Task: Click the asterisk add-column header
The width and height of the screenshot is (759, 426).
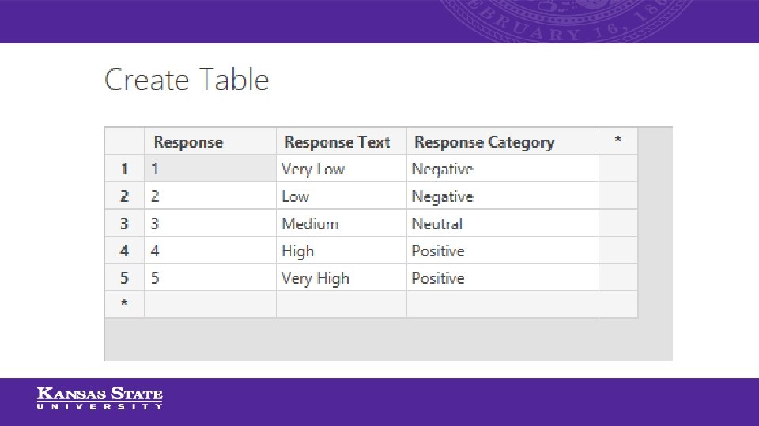Action: [x=617, y=141]
